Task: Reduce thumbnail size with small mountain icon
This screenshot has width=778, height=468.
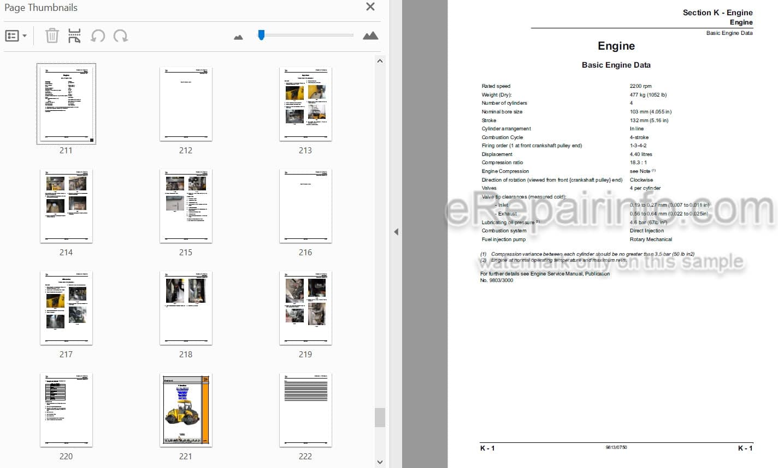Action: 238,37
